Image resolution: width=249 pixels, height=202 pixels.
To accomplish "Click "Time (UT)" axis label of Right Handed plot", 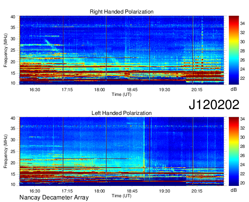I will (x=122, y=94).
